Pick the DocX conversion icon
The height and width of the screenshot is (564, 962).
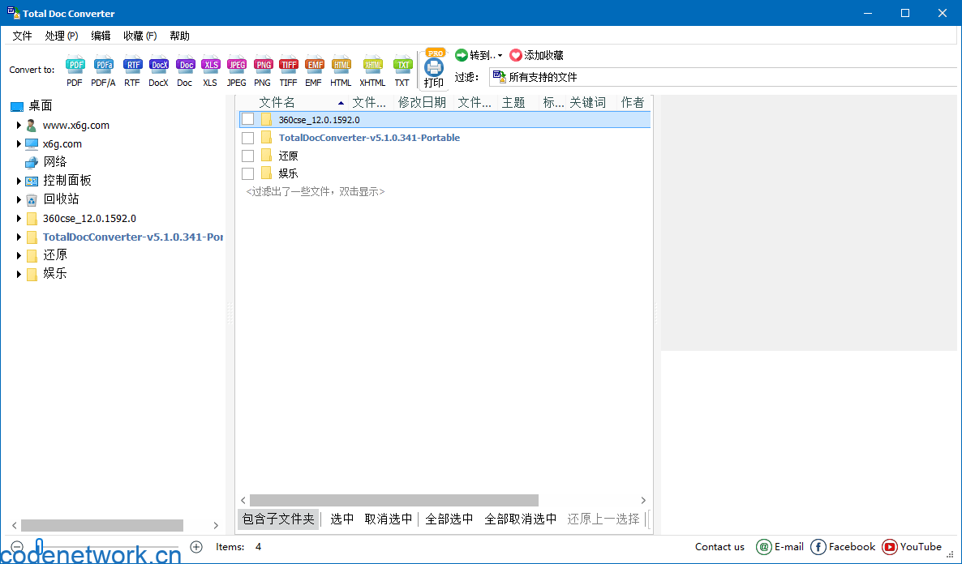tap(158, 65)
